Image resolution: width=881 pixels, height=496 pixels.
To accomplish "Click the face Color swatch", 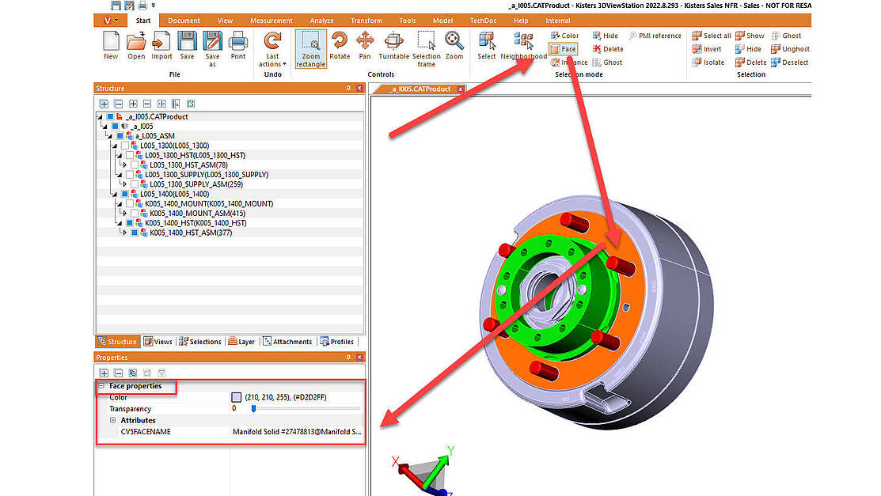I will click(236, 397).
